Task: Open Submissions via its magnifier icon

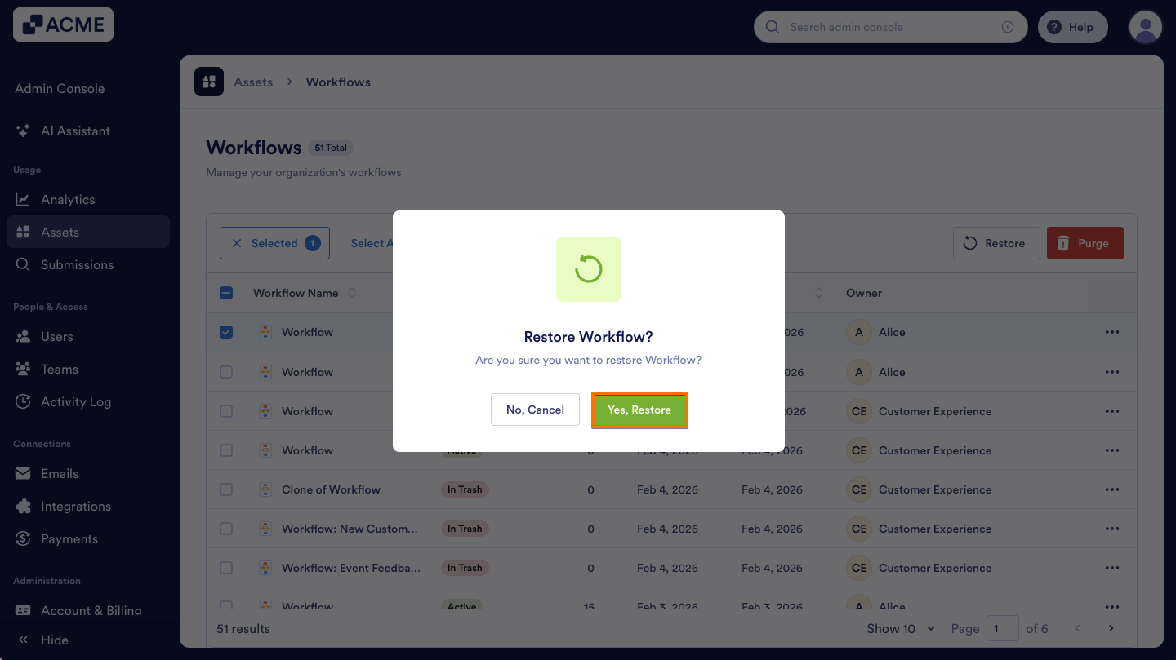Action: (22, 264)
